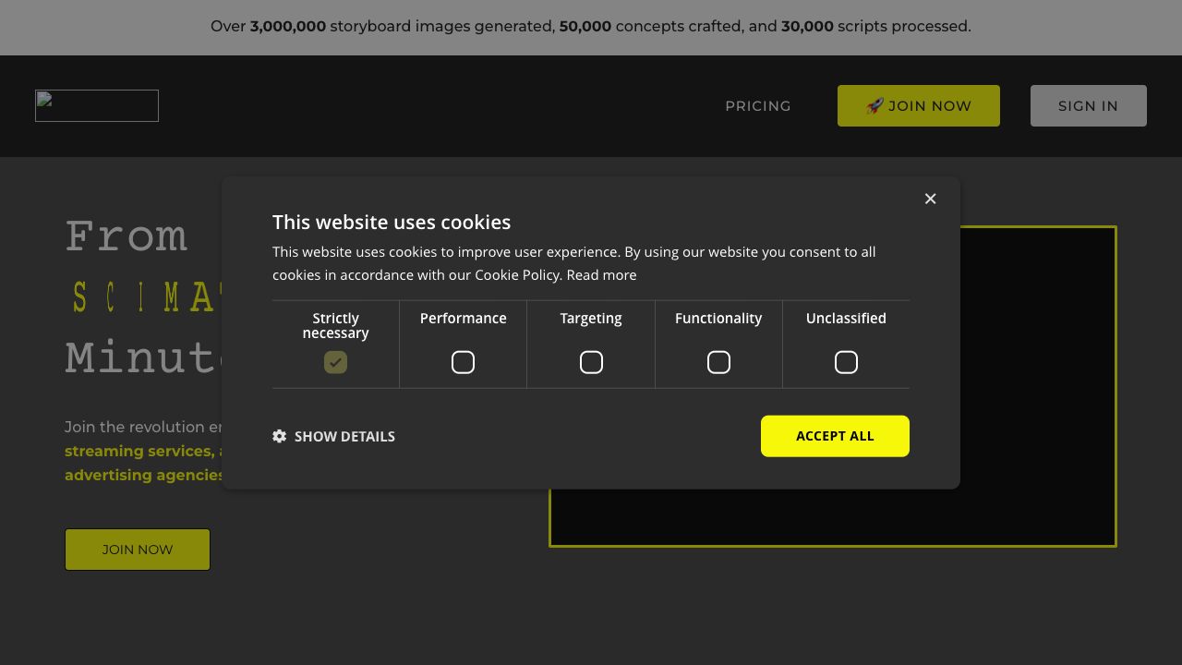1182x665 pixels.
Task: Click the highlighted "advertising agencies" text
Action: click(143, 476)
